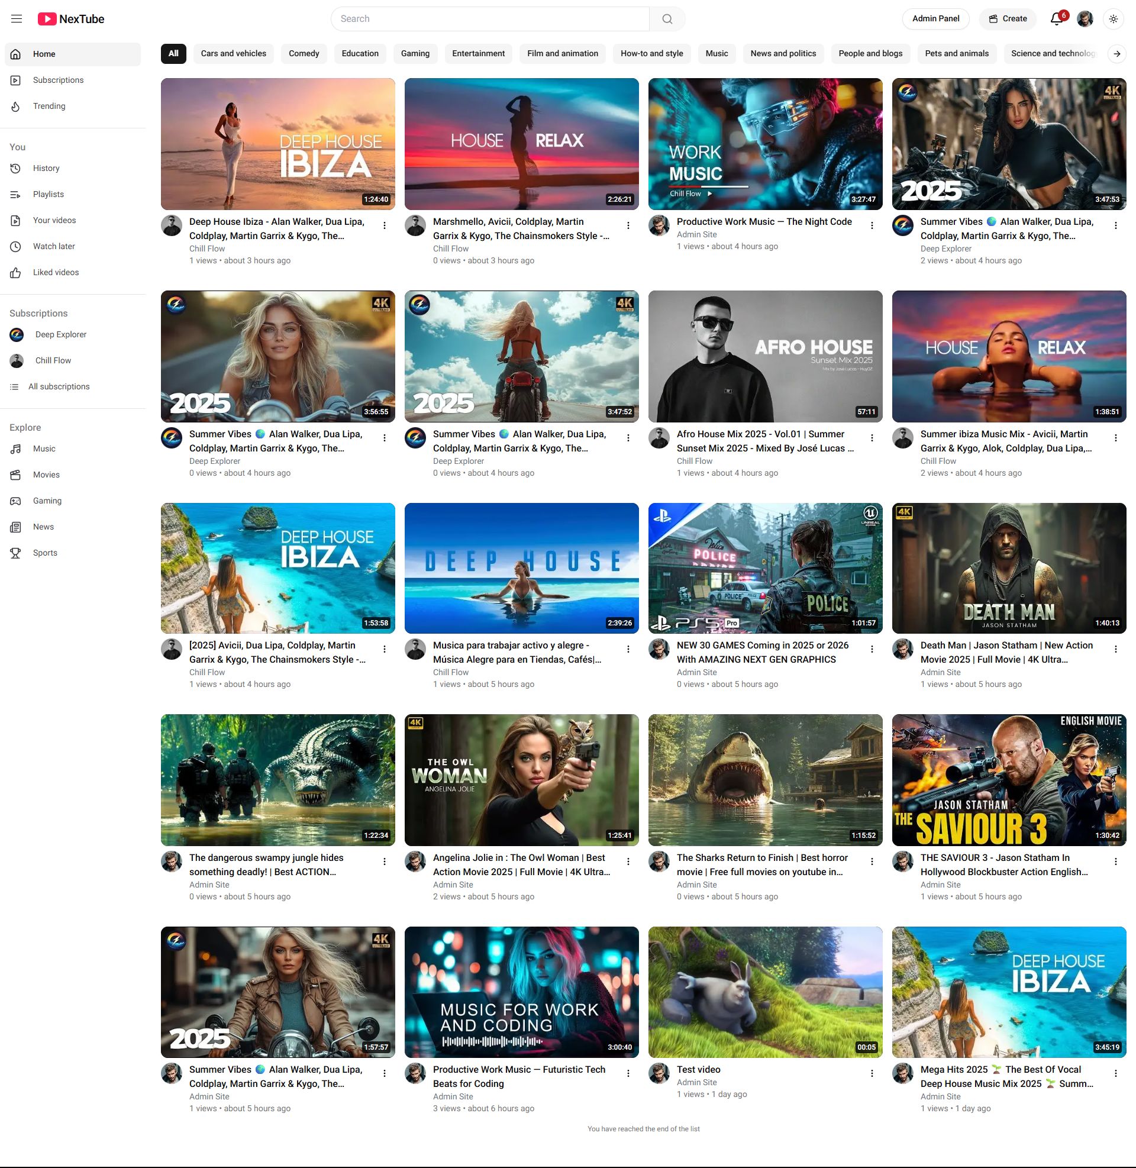The width and height of the screenshot is (1136, 1168).
Task: Open the notifications bell icon
Action: tap(1056, 18)
